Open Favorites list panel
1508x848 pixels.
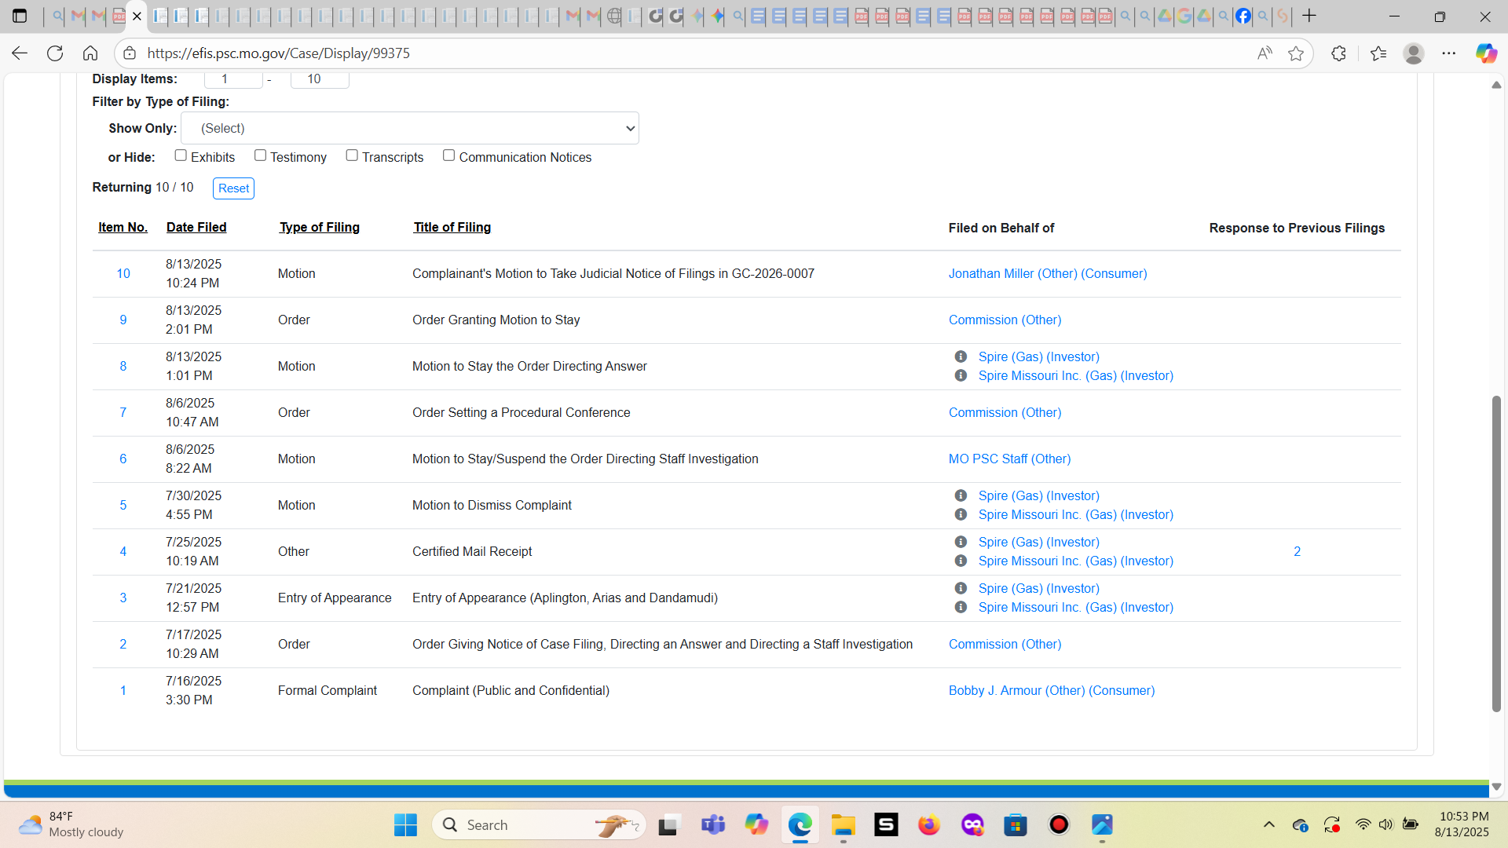coord(1378,53)
